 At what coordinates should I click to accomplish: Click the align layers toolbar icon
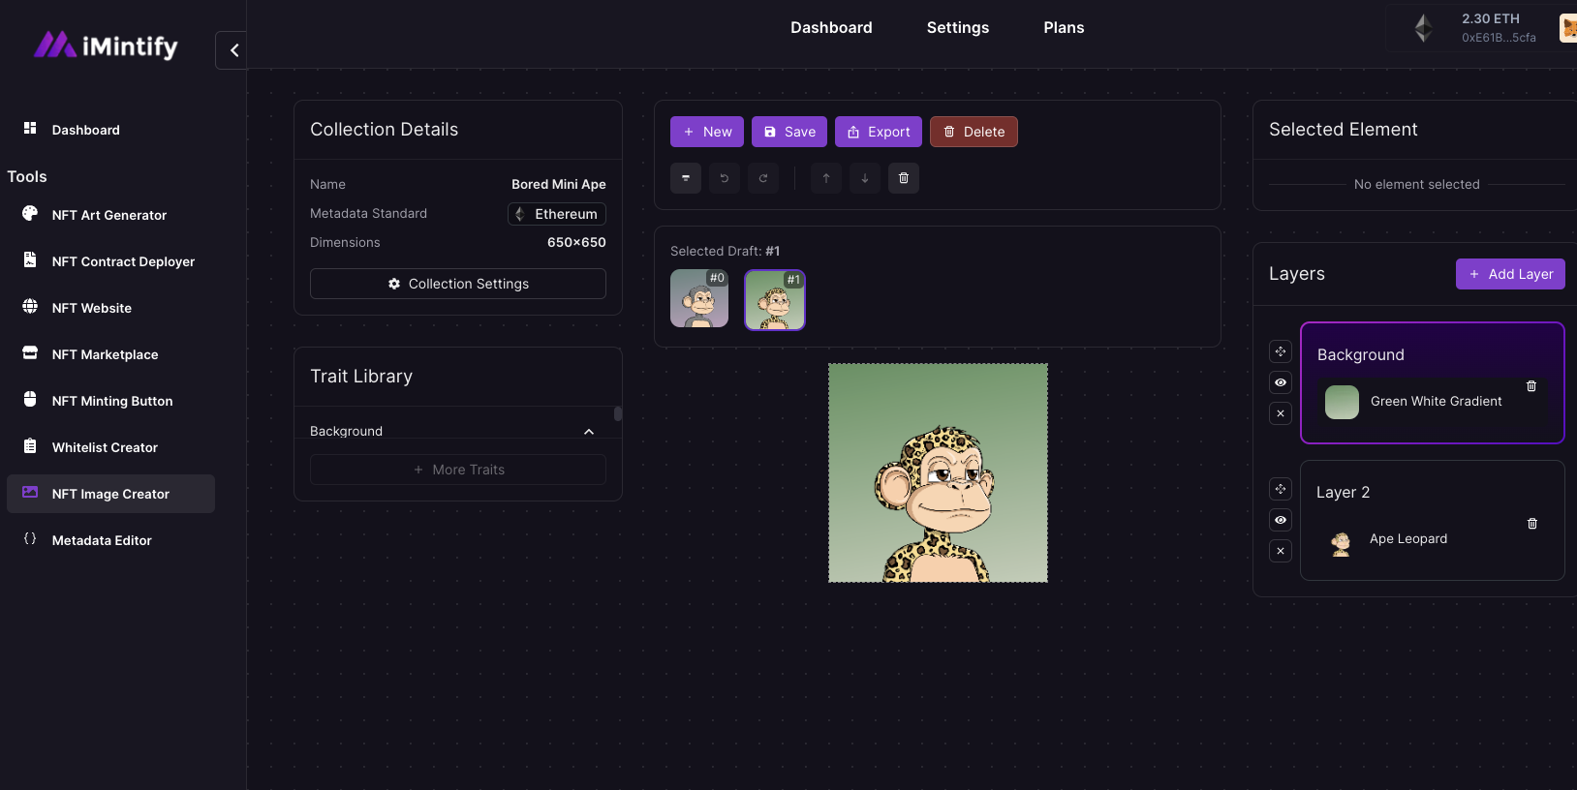coord(686,178)
